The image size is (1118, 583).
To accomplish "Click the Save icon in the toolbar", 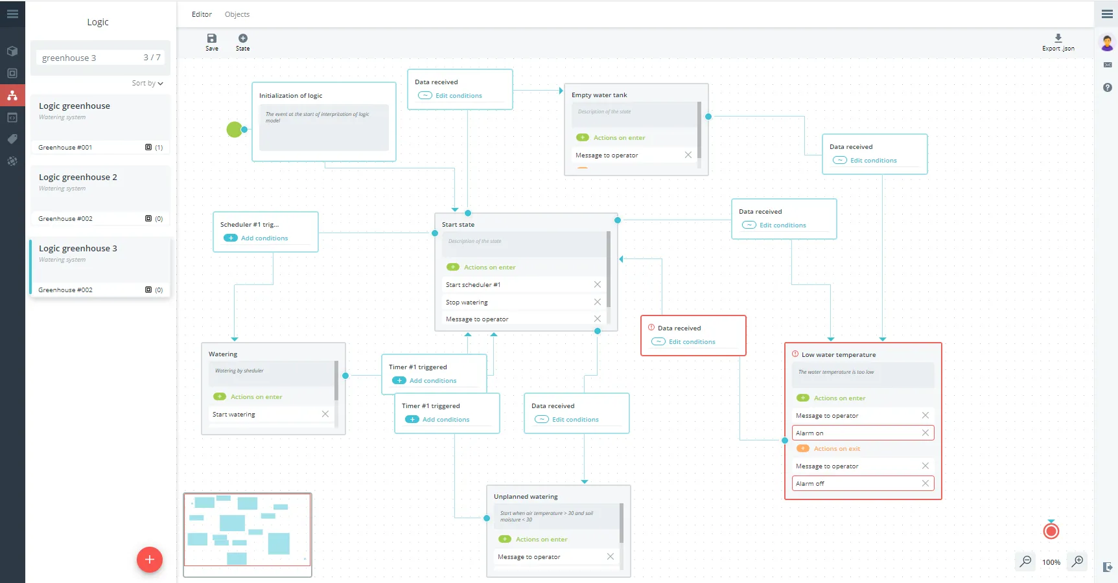I will click(x=212, y=38).
